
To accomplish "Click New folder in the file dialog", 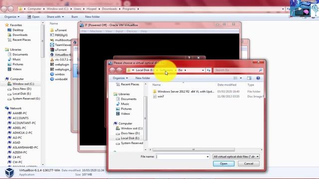I will click(x=143, y=78).
